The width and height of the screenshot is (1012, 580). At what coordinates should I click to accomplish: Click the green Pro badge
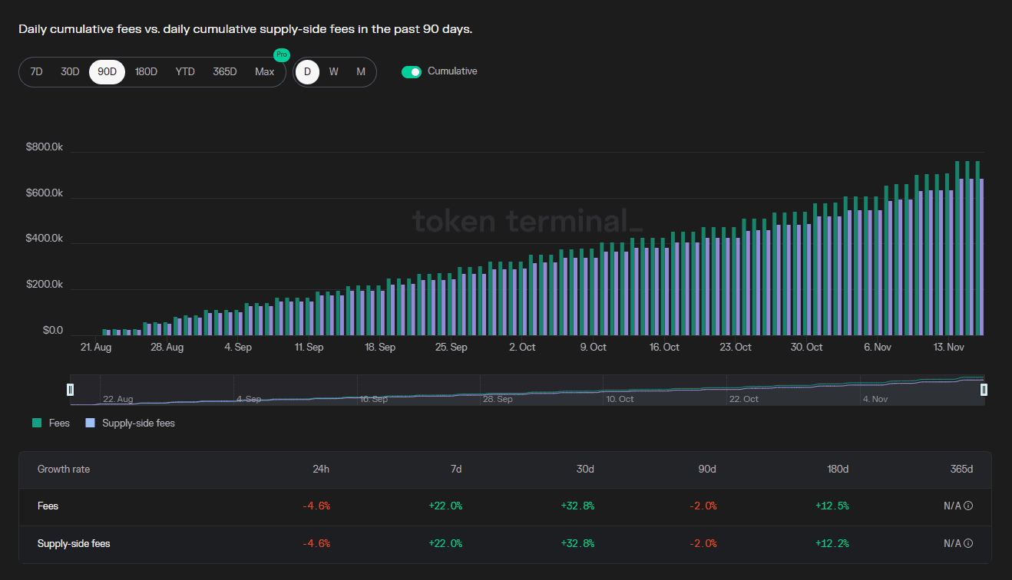tap(282, 54)
